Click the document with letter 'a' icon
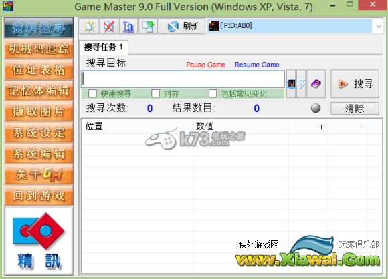 128,26
